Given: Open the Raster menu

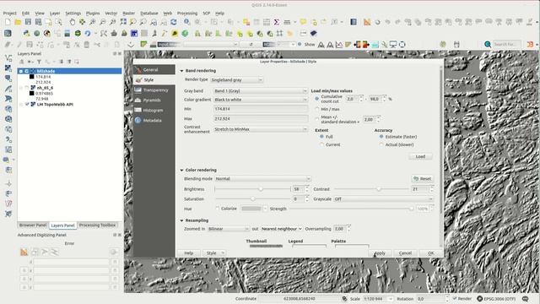Looking at the screenshot, I should (x=129, y=14).
